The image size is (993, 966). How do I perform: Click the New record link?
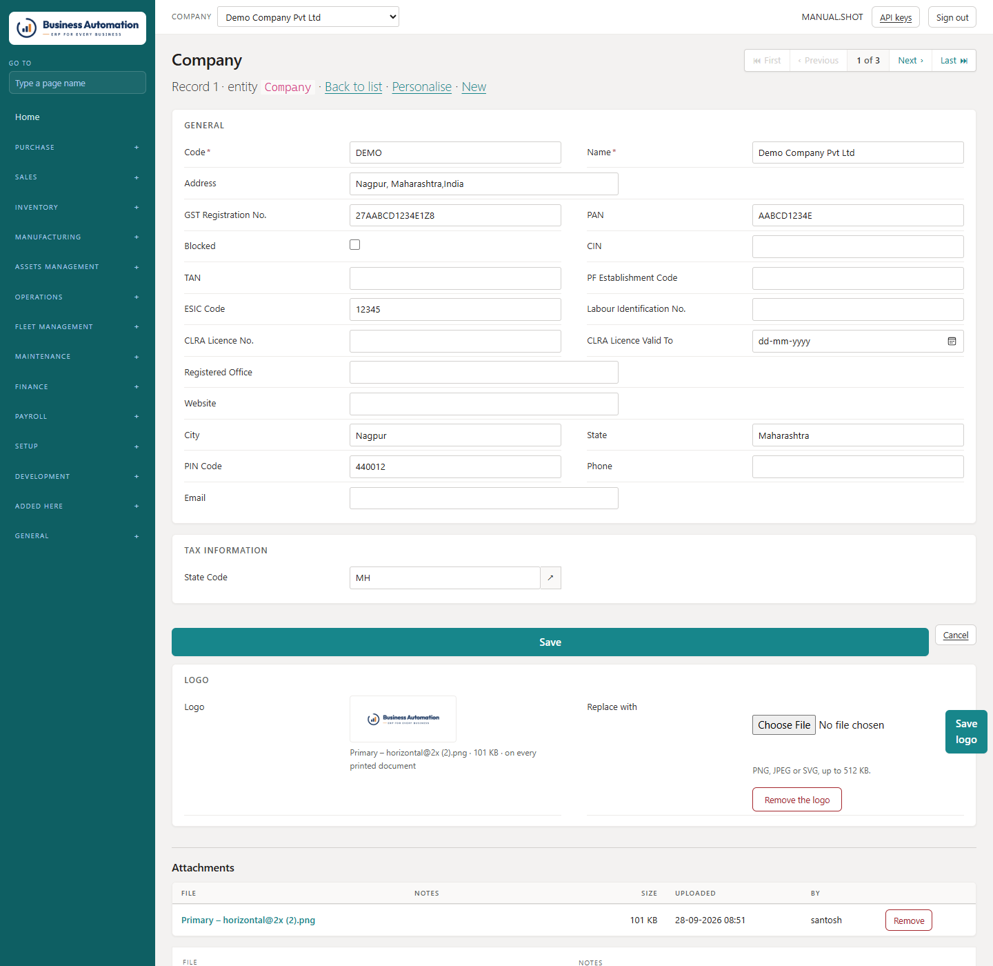(x=474, y=87)
